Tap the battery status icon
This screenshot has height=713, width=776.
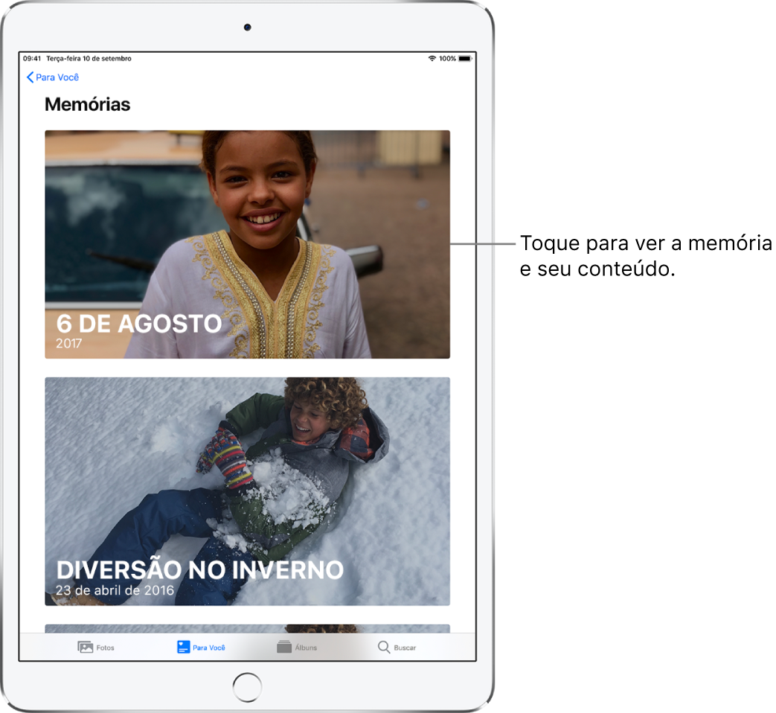tap(465, 59)
